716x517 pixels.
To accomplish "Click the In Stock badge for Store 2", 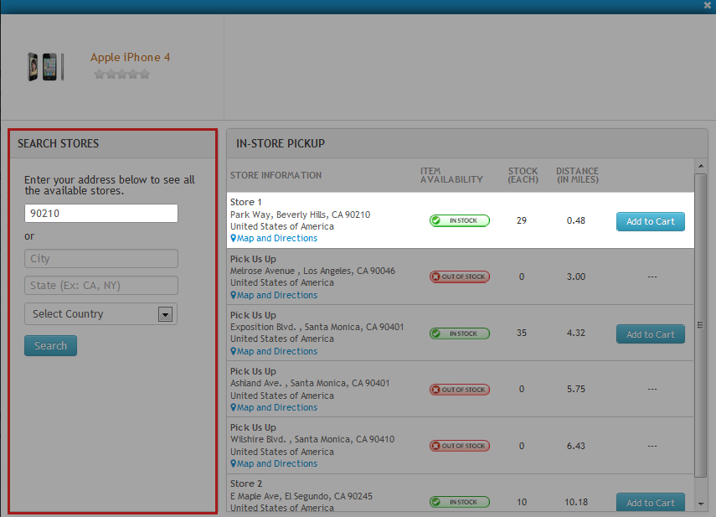I will point(460,502).
